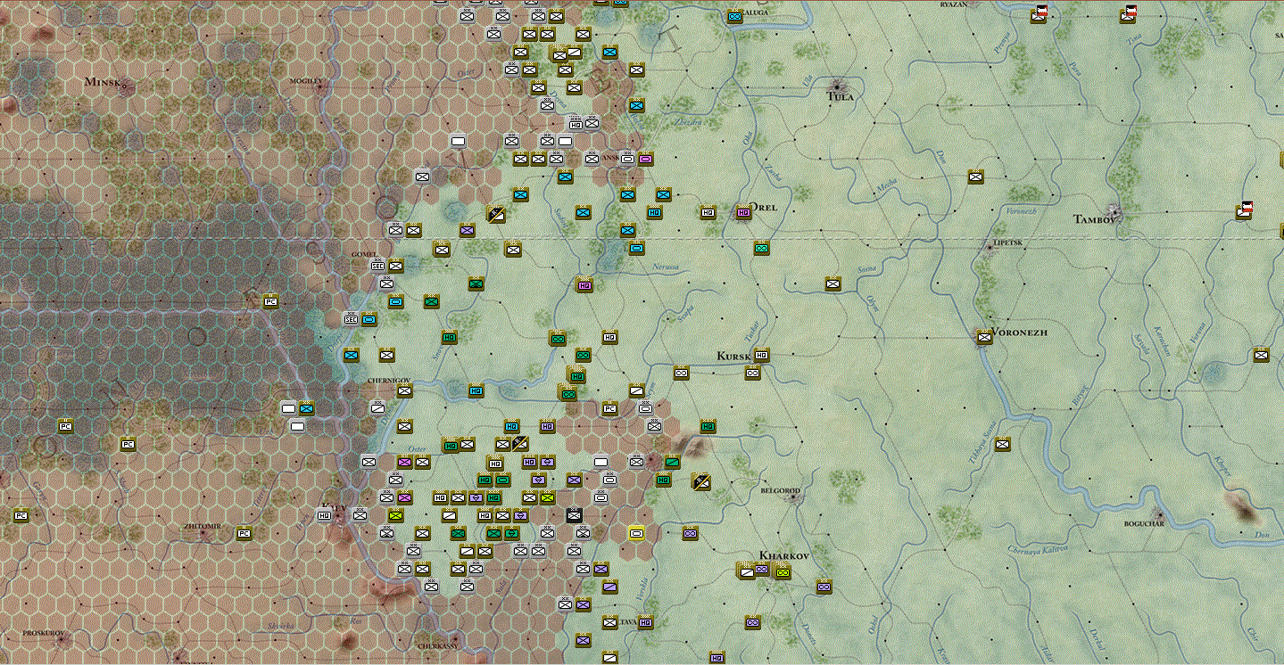Click the Tula city label
The image size is (1284, 665).
[841, 96]
